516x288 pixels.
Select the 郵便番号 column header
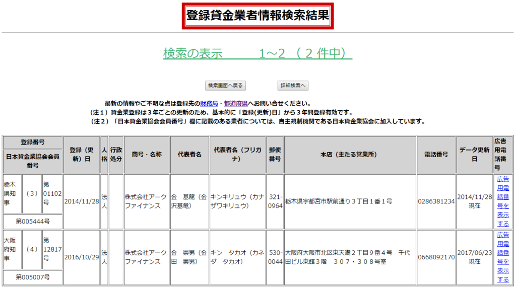click(275, 155)
